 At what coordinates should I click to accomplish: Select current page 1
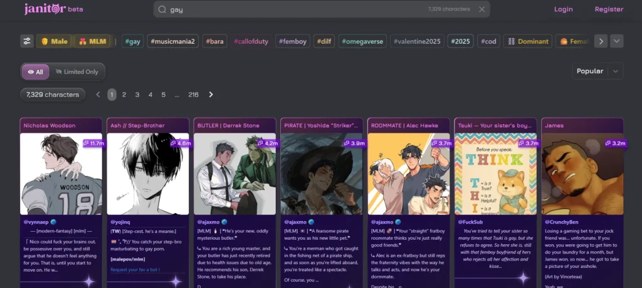pyautogui.click(x=112, y=95)
